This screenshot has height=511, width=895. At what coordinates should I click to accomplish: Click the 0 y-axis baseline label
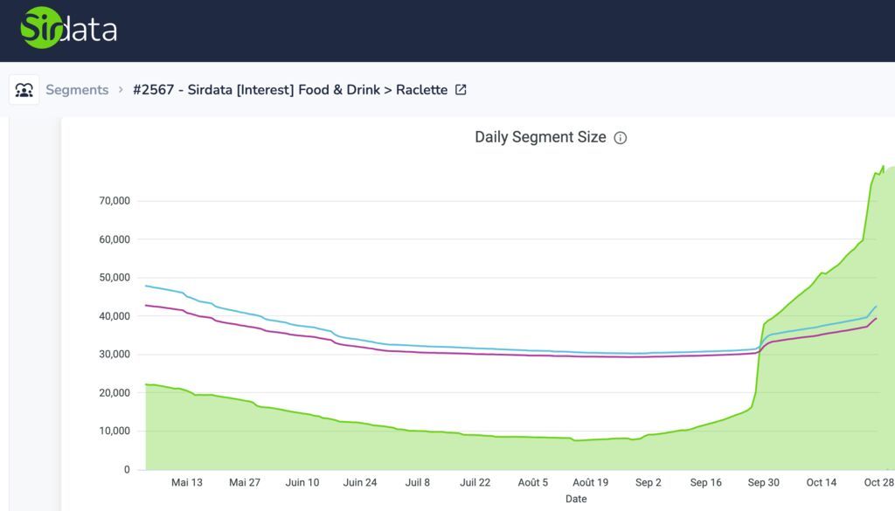(x=126, y=470)
